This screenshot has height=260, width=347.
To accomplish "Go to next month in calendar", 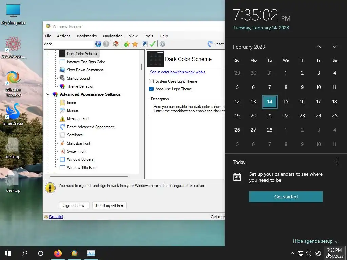I will 334,47.
